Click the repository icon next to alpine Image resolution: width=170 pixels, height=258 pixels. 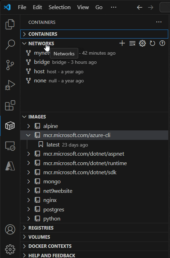[x=37, y=126]
